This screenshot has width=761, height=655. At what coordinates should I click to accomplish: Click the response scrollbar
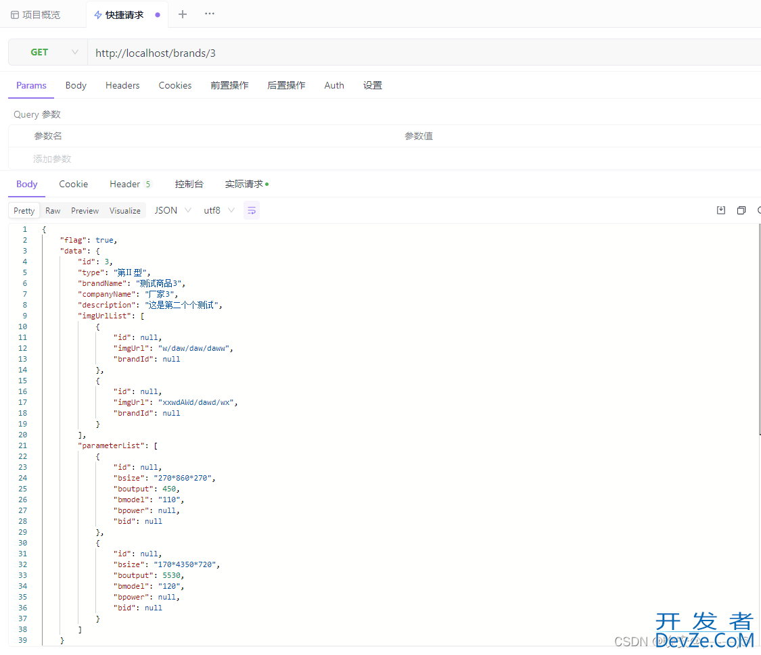(760, 330)
